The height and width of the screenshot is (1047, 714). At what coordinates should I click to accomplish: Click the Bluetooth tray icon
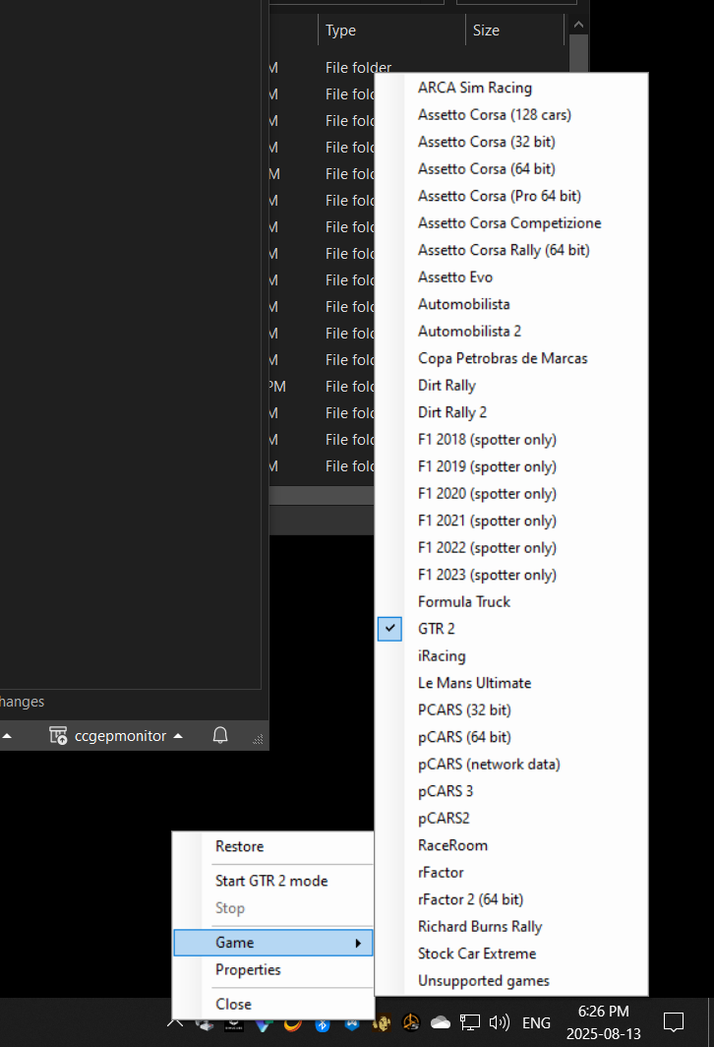pos(323,1024)
